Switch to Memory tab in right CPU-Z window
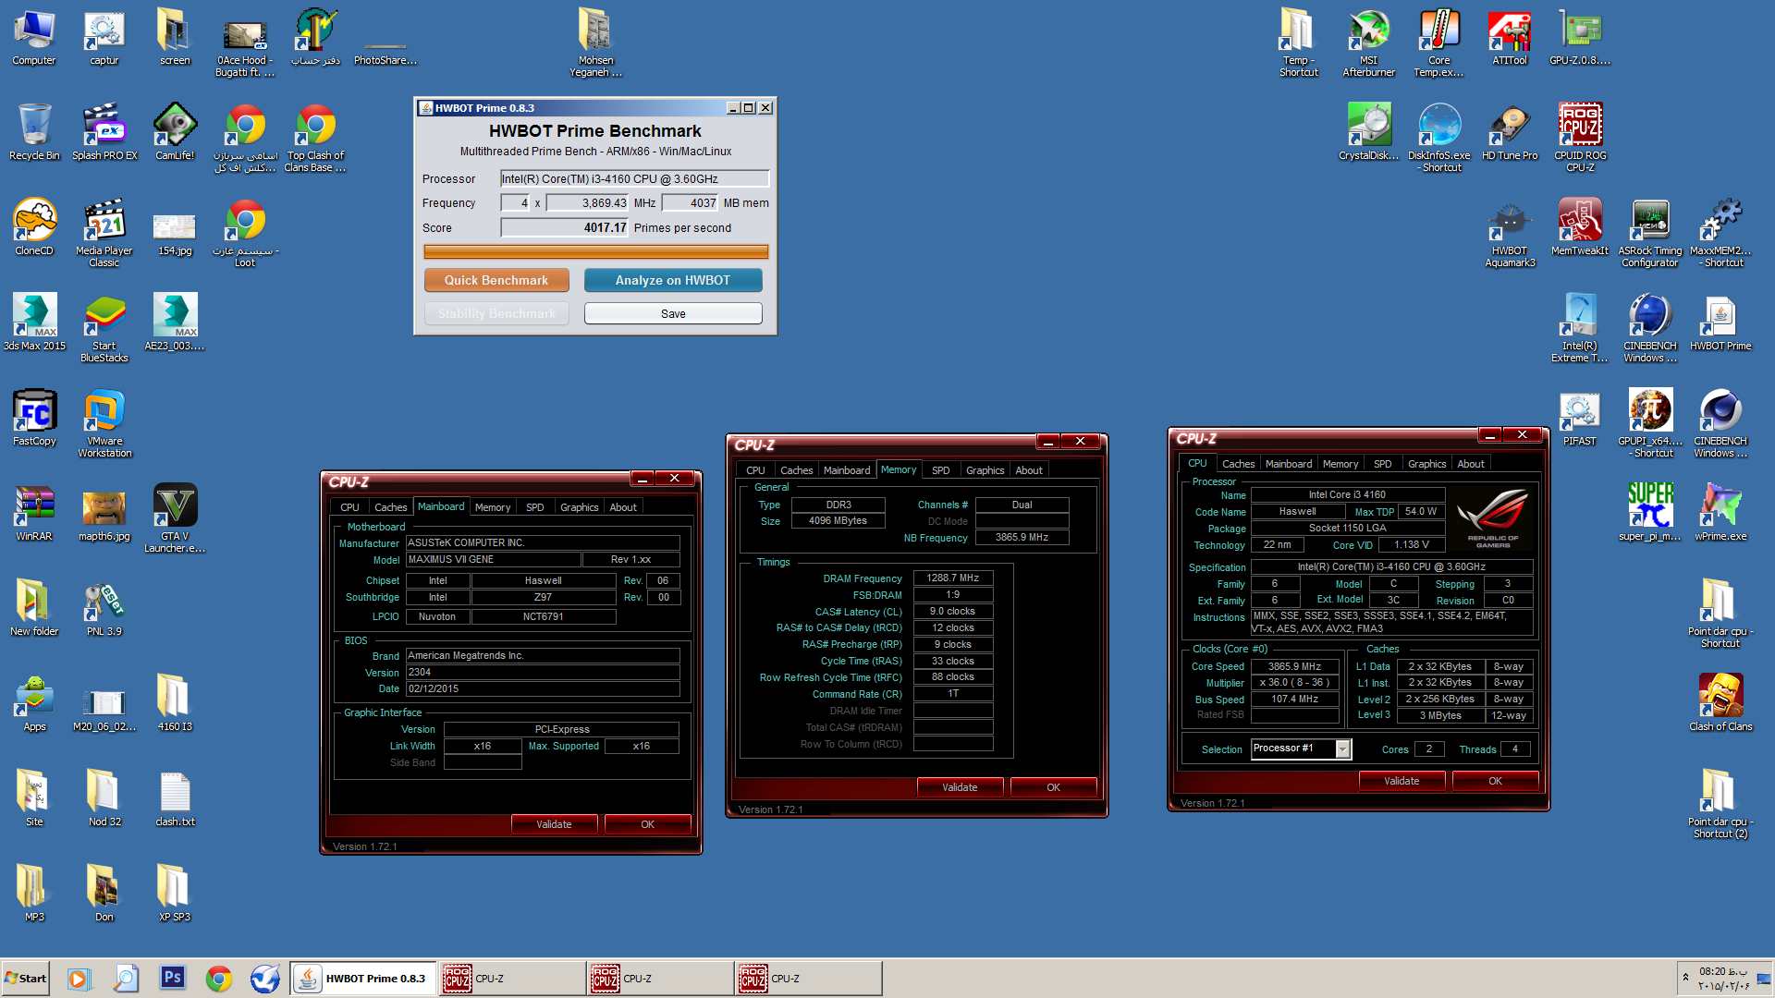1775x998 pixels. point(1340,464)
